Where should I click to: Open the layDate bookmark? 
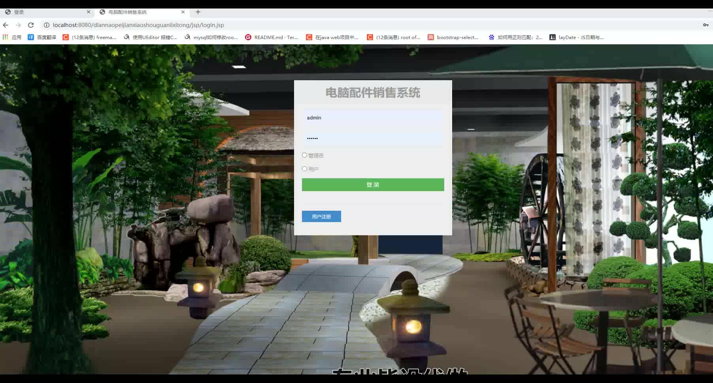(x=577, y=37)
